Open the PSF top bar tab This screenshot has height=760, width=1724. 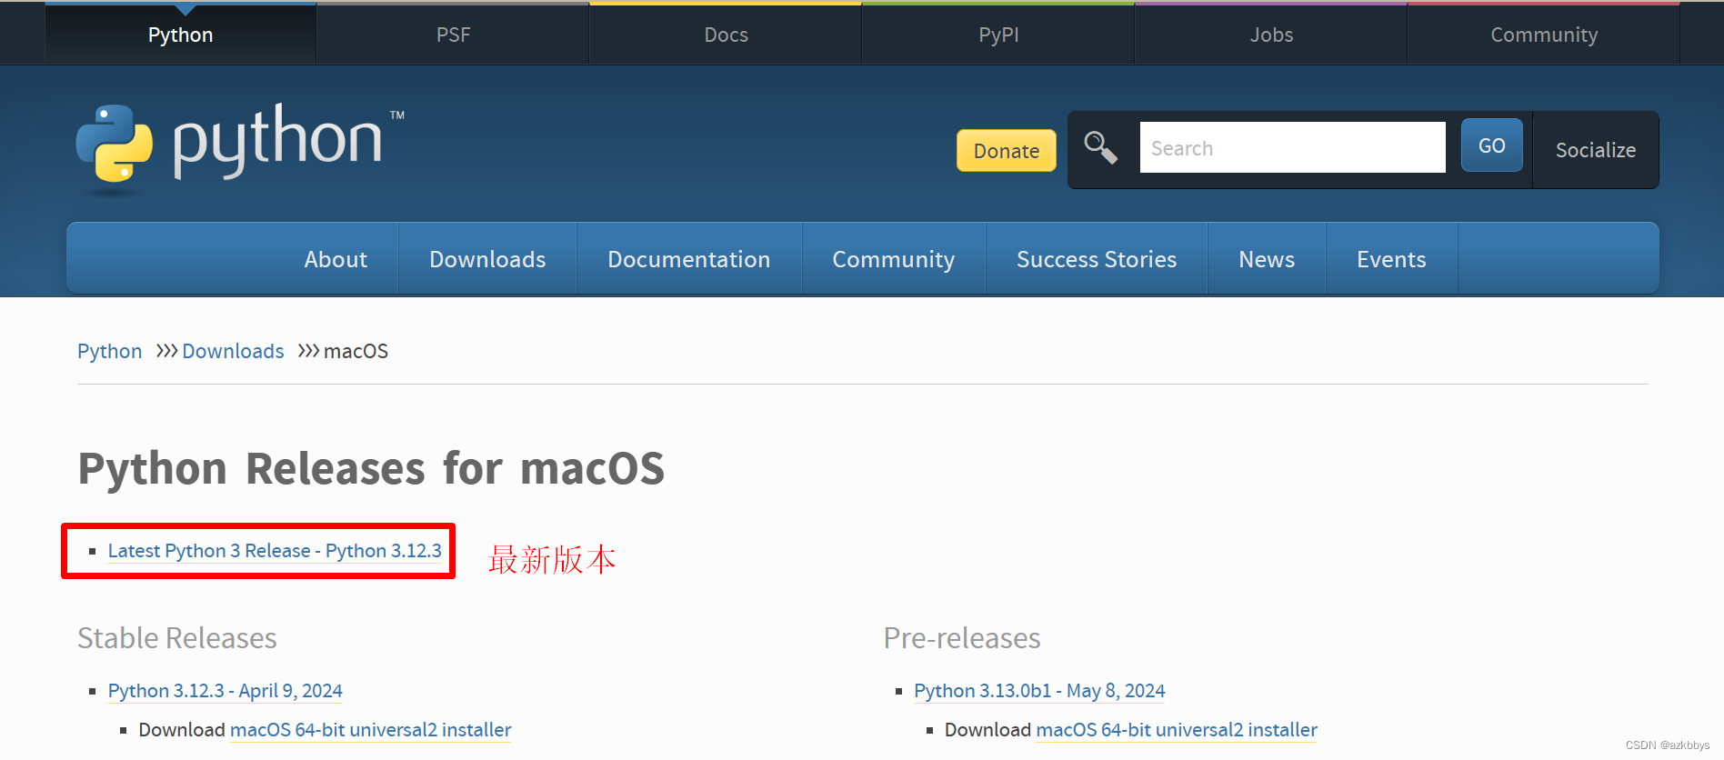tap(453, 35)
